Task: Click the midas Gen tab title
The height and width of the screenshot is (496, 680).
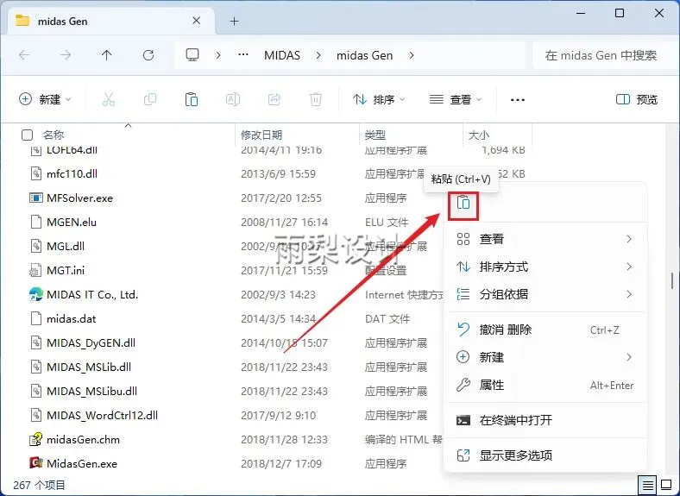Action: coord(62,21)
